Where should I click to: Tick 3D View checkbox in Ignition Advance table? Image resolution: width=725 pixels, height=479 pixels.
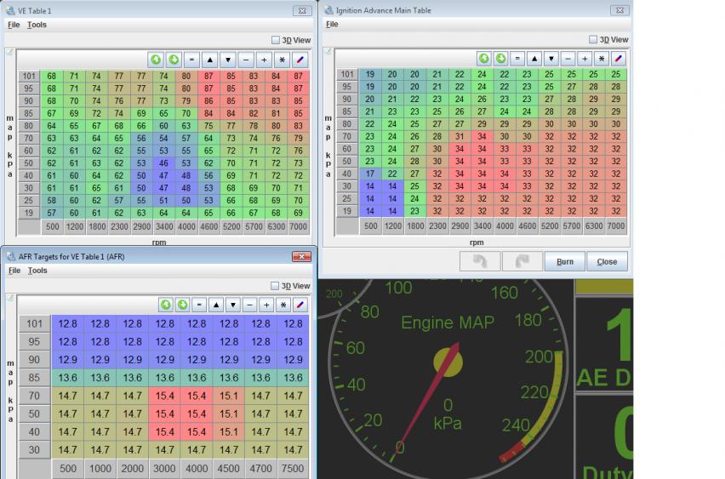[x=594, y=40]
